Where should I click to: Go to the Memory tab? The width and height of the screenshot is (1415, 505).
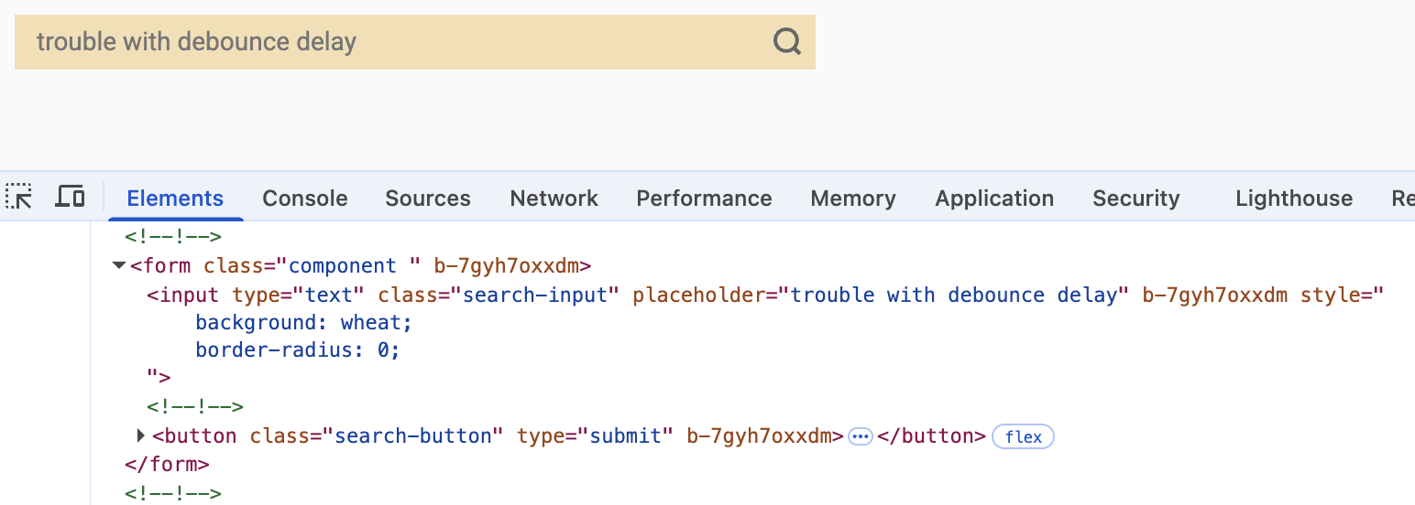tap(852, 199)
